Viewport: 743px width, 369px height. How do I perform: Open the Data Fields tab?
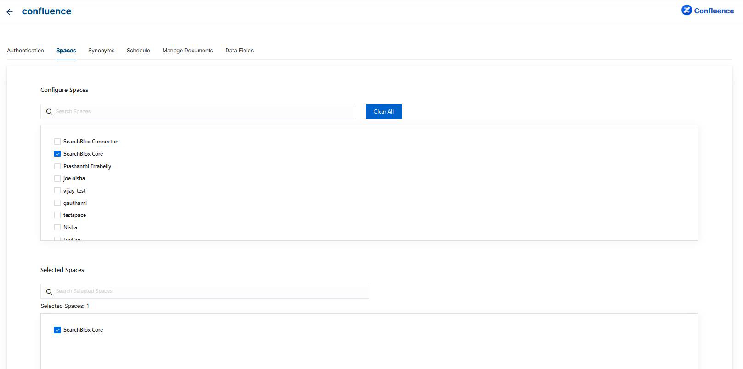pos(239,51)
